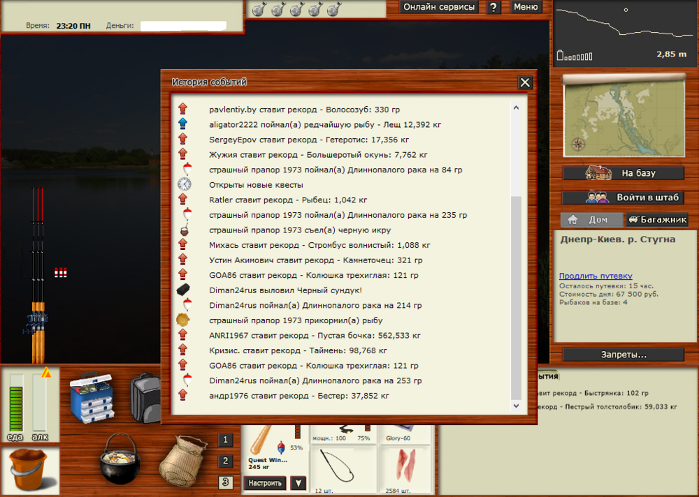This screenshot has width=699, height=497.
Task: Click the hook item in tackle slots
Action: pyautogui.click(x=343, y=468)
